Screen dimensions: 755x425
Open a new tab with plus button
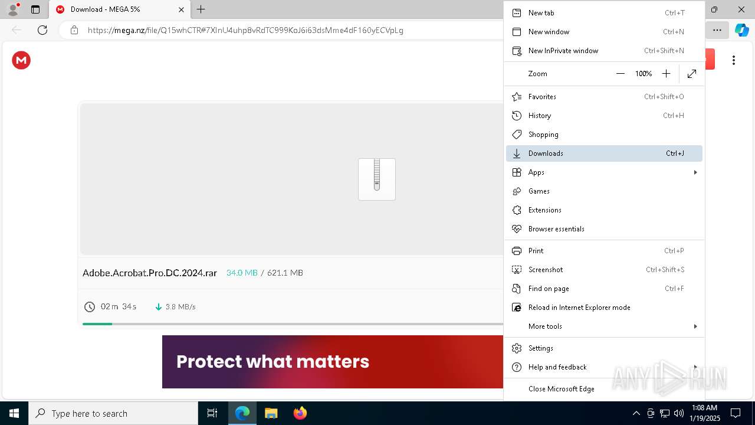click(x=201, y=9)
